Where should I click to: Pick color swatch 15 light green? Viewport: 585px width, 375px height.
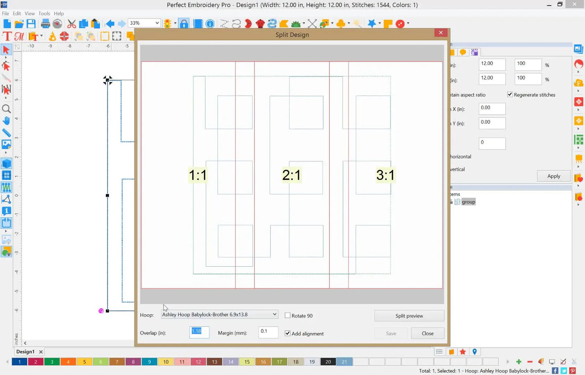click(x=247, y=362)
